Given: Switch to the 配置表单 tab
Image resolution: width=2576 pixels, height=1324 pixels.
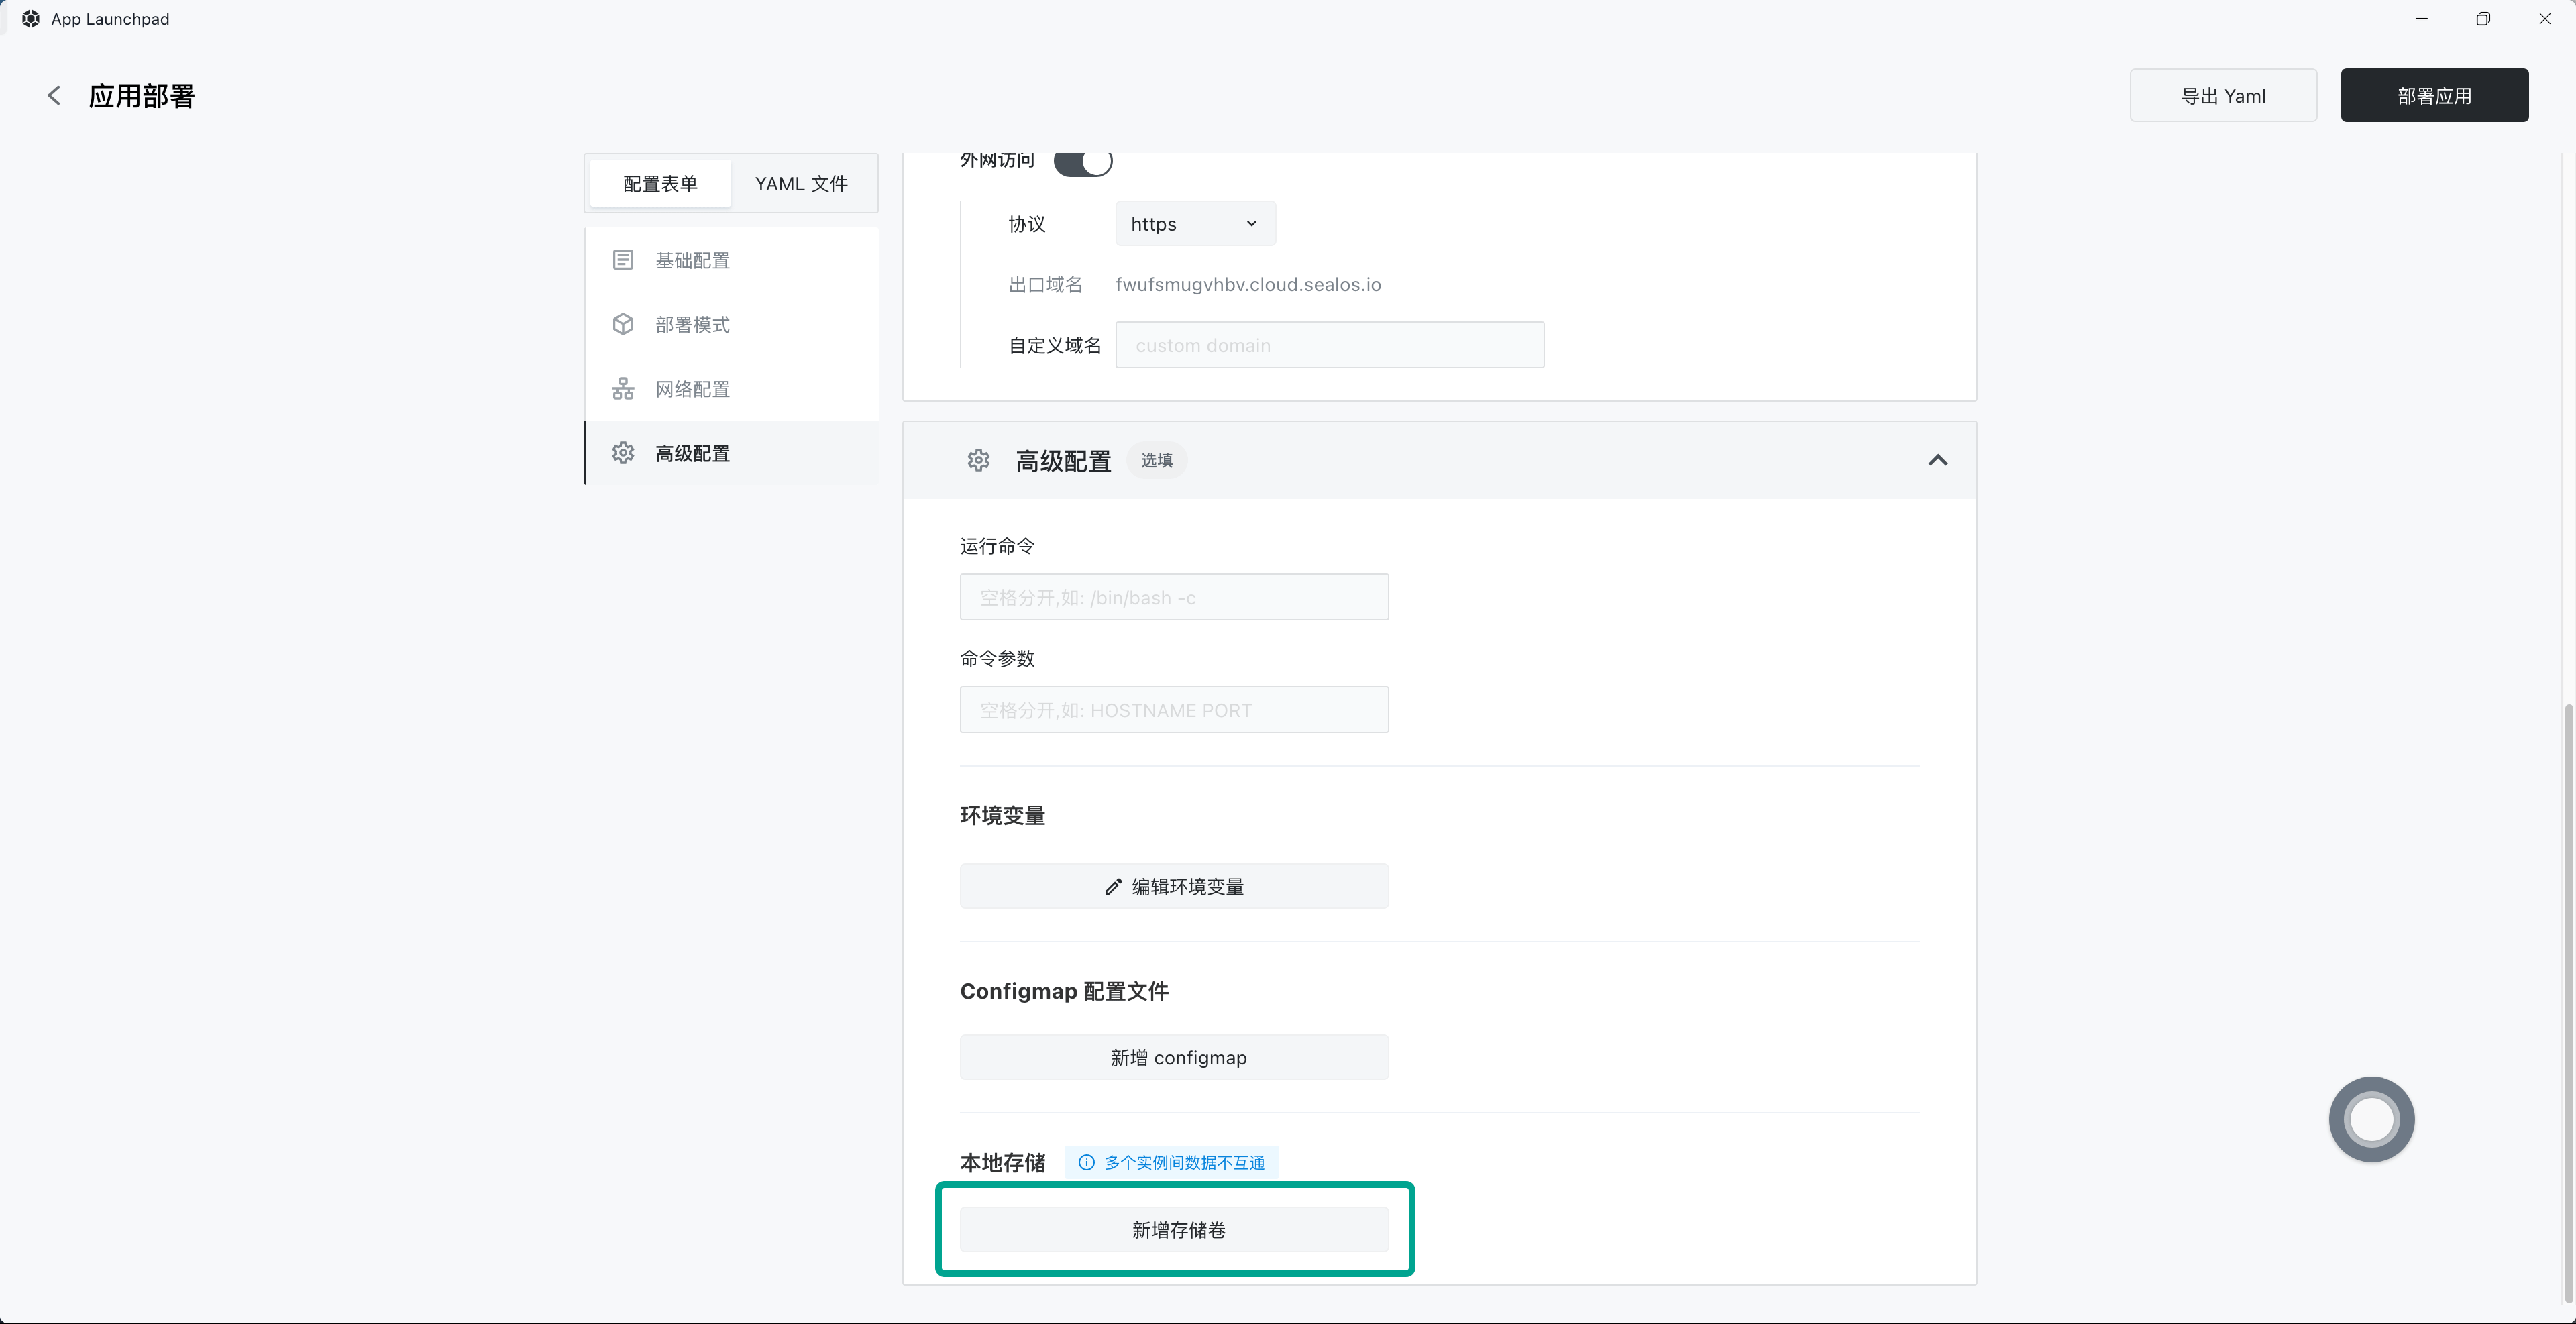Looking at the screenshot, I should (x=660, y=184).
